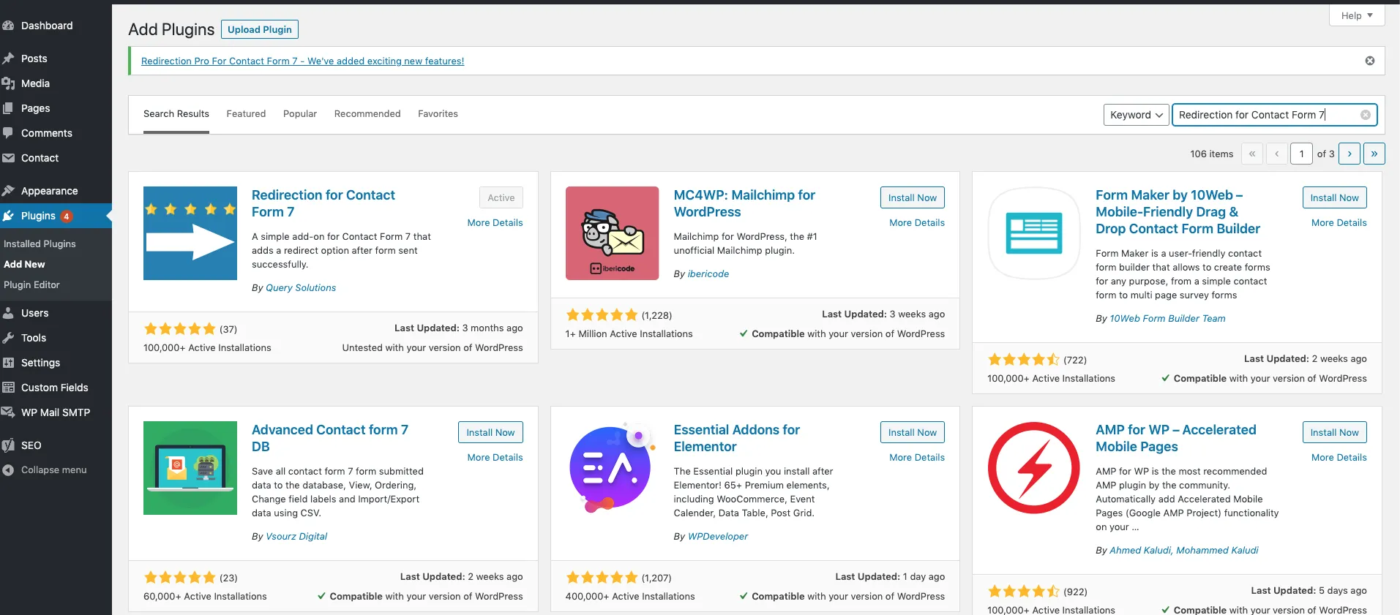Click the current page number field
The image size is (1400, 615).
[1301, 154]
